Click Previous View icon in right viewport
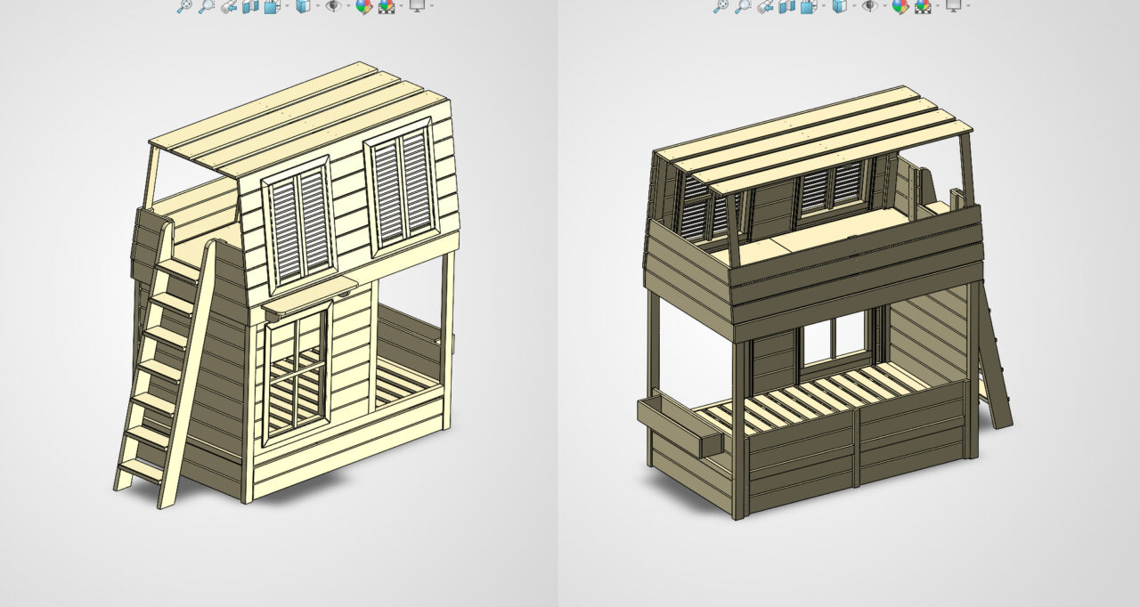Image resolution: width=1140 pixels, height=607 pixels. 765,6
